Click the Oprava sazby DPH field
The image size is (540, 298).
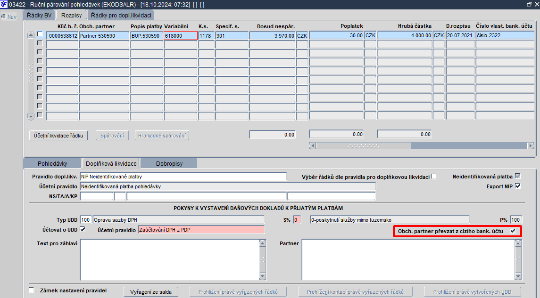178,220
